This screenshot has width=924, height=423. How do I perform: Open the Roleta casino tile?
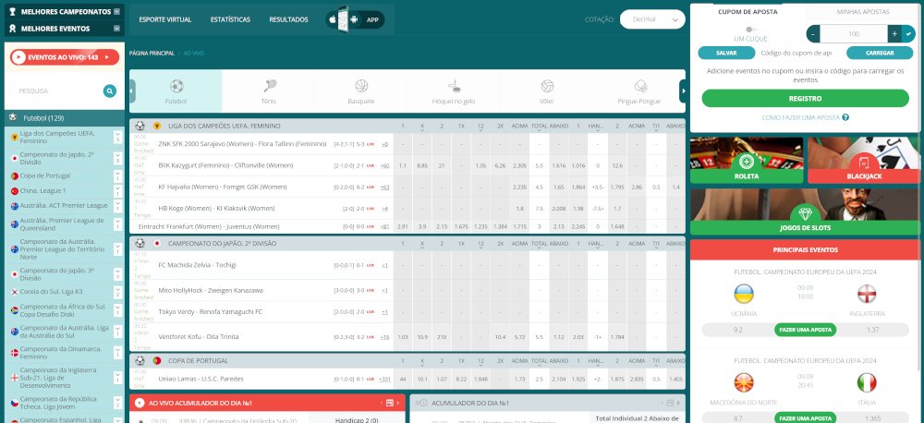(x=746, y=161)
